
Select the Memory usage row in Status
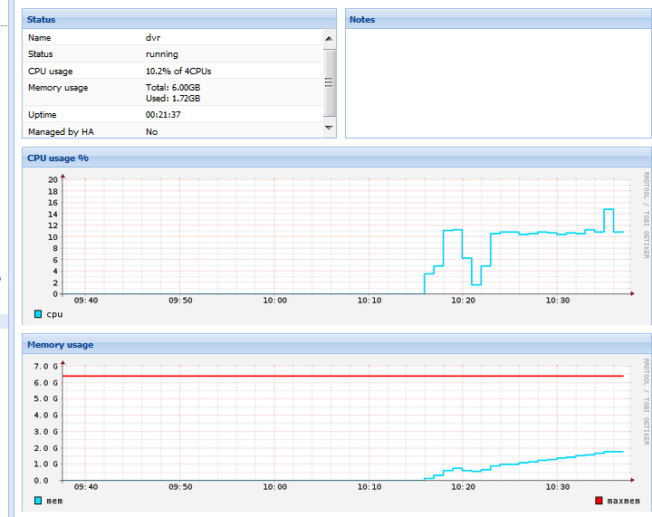coord(173,92)
